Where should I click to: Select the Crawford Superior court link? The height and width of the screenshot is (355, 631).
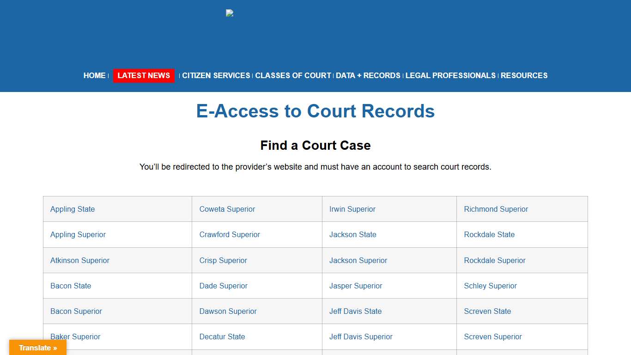coord(230,234)
